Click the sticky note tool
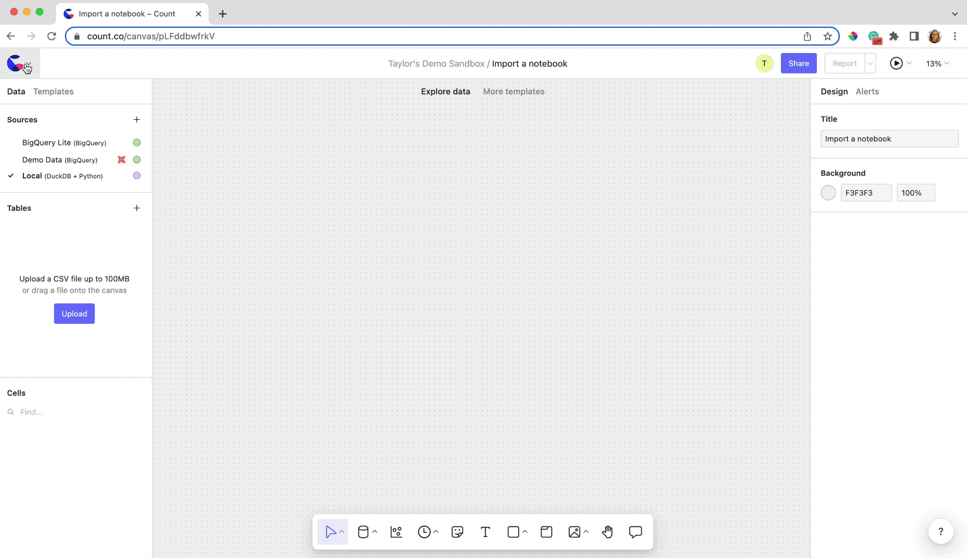The height and width of the screenshot is (558, 967). 457,532
